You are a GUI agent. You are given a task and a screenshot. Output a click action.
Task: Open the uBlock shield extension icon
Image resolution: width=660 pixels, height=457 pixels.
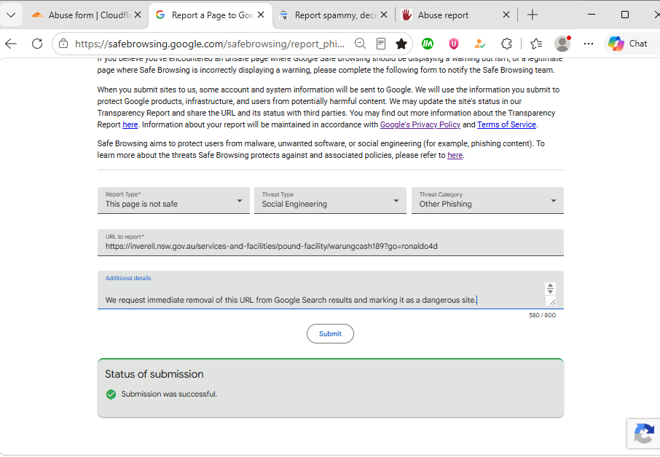click(x=454, y=44)
